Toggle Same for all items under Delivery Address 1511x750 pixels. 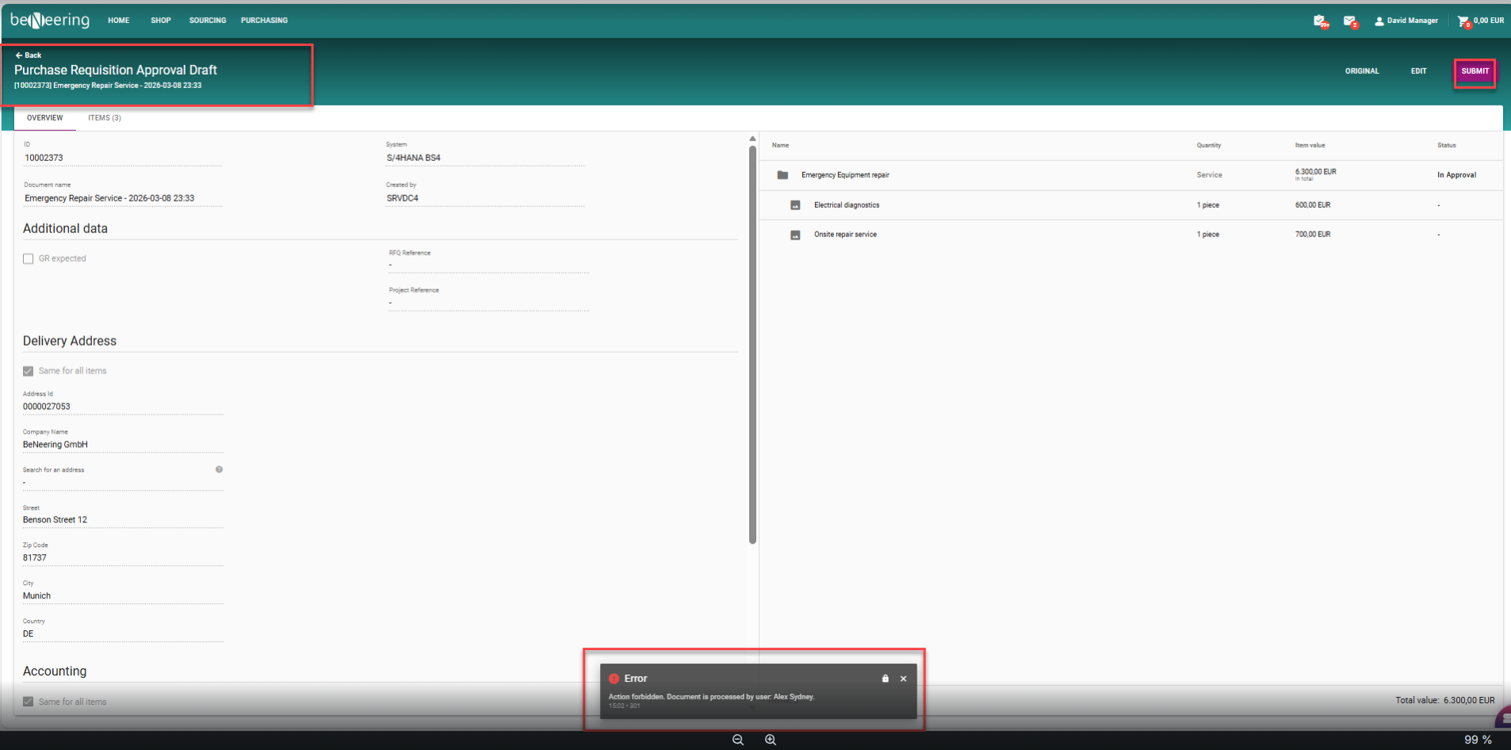(x=29, y=371)
